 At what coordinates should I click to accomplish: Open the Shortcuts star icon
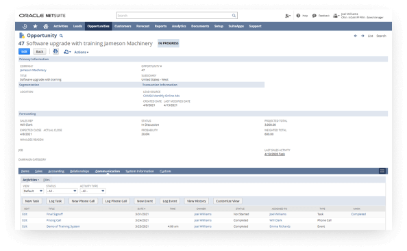pos(36,26)
